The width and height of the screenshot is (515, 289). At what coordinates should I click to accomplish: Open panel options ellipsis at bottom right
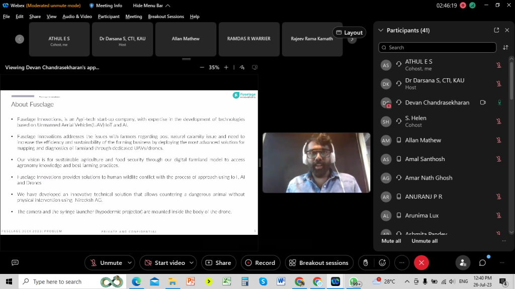click(x=502, y=263)
